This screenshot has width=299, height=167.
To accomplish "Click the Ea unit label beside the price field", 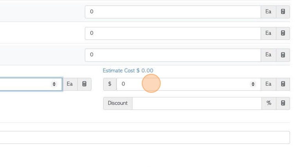I will click(268, 84).
